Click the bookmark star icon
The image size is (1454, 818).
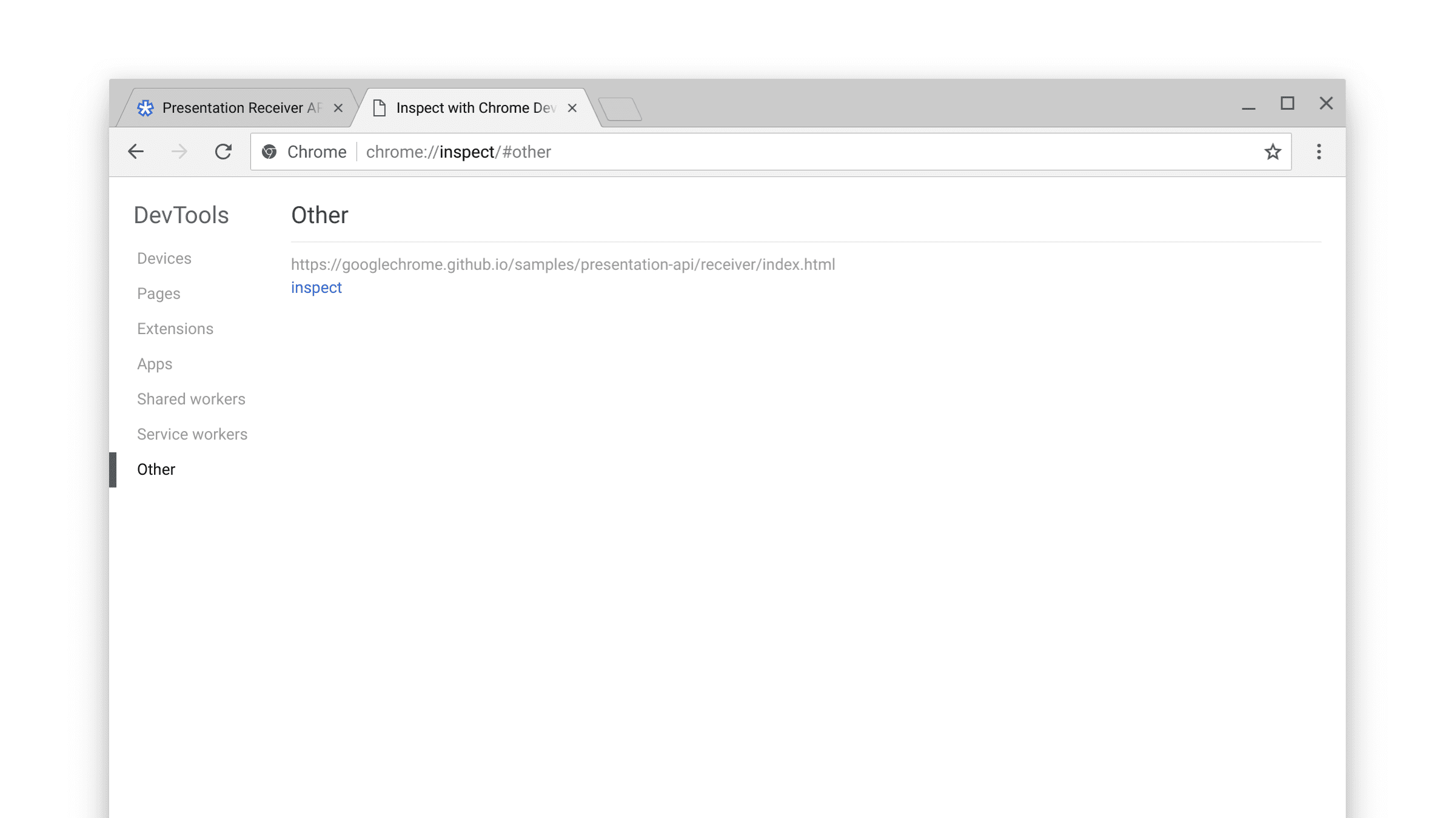tap(1273, 152)
